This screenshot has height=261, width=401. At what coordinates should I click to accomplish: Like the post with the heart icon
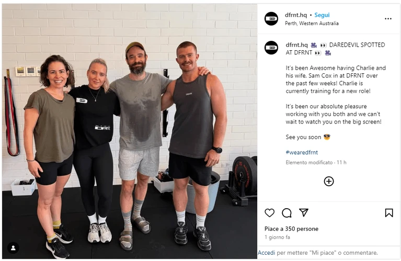[x=269, y=213]
